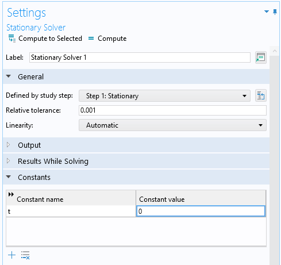Screen dimensions: 281x265
Task: Open the Linearity dropdown set to Automatic
Action: tap(172, 125)
